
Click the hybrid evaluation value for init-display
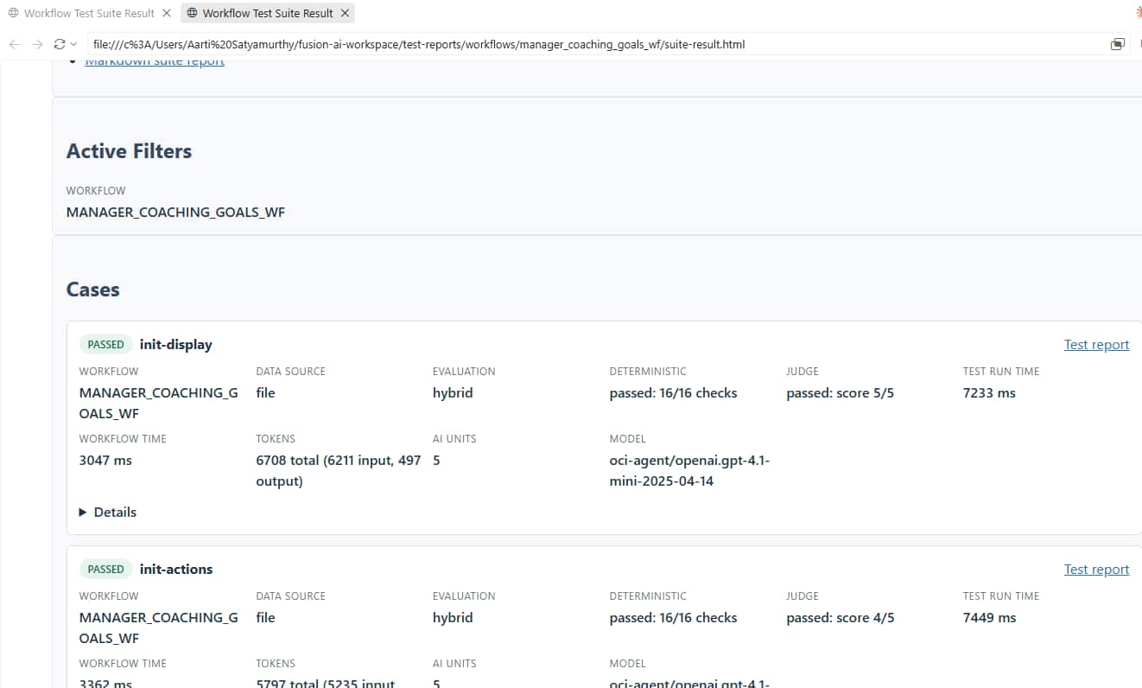[x=453, y=392]
